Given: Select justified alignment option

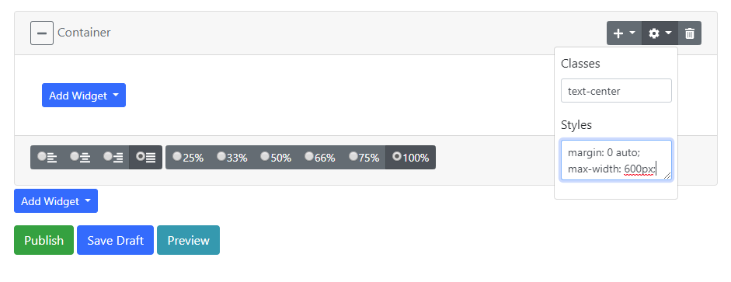Looking at the screenshot, I should tap(145, 157).
